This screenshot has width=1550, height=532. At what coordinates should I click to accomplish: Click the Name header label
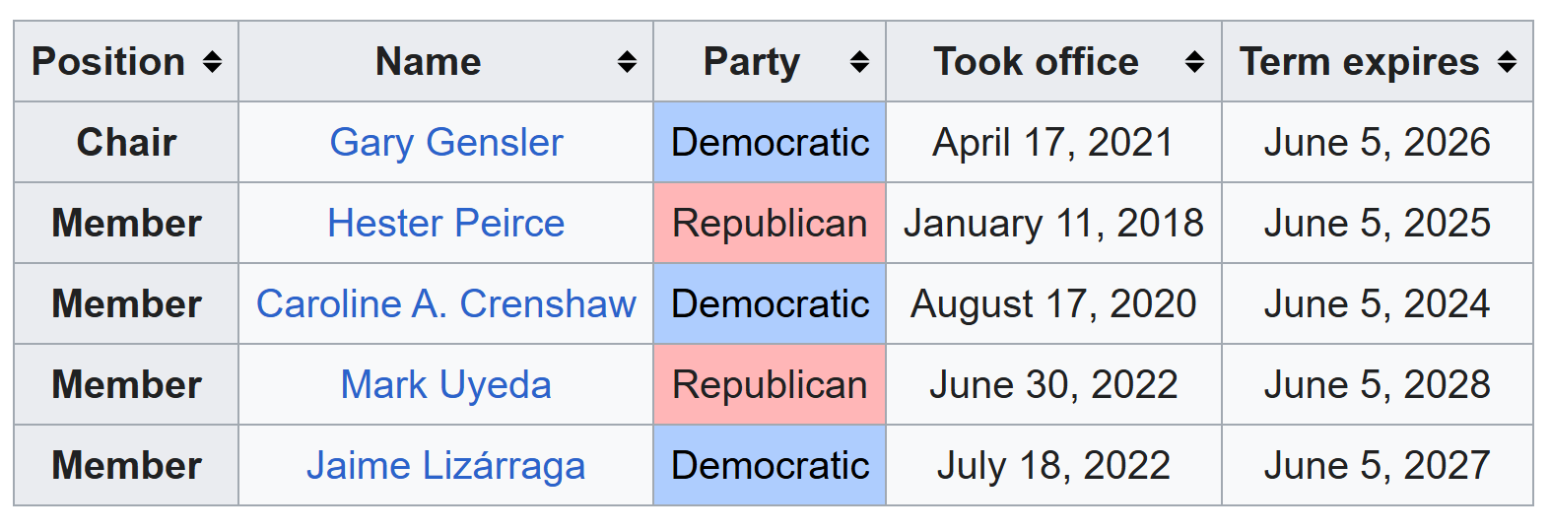click(429, 62)
